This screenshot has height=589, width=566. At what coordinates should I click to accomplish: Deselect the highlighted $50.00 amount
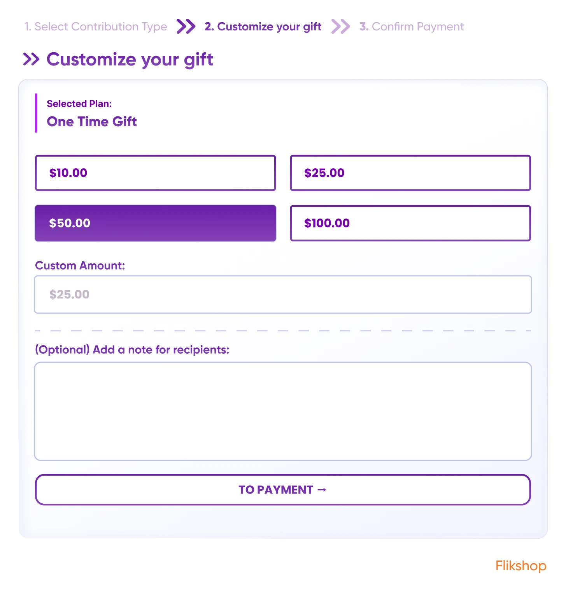155,223
